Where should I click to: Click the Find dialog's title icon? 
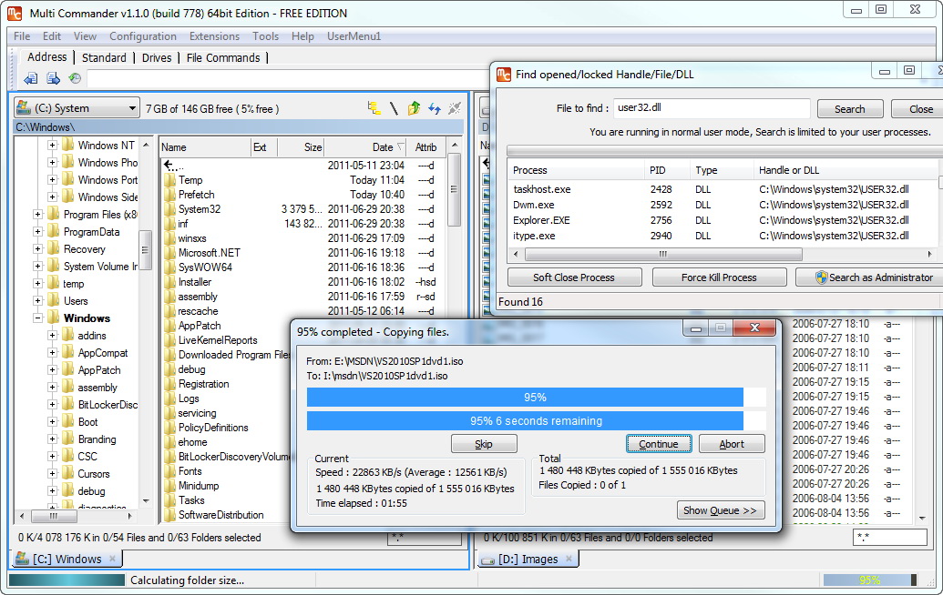[503, 75]
